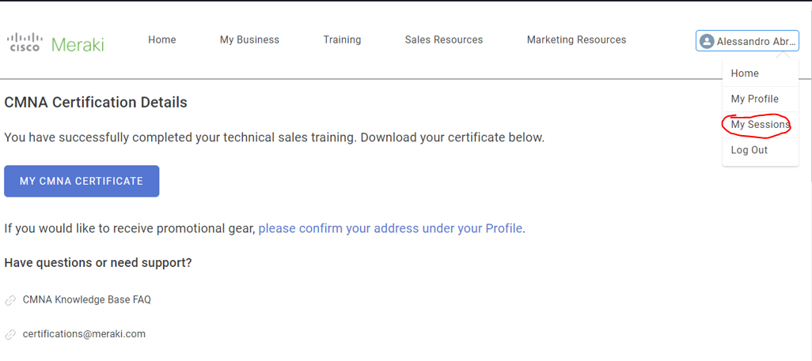Click link icon beside CMNA Knowledge Base FAQ
The image size is (812, 361).
click(x=10, y=300)
